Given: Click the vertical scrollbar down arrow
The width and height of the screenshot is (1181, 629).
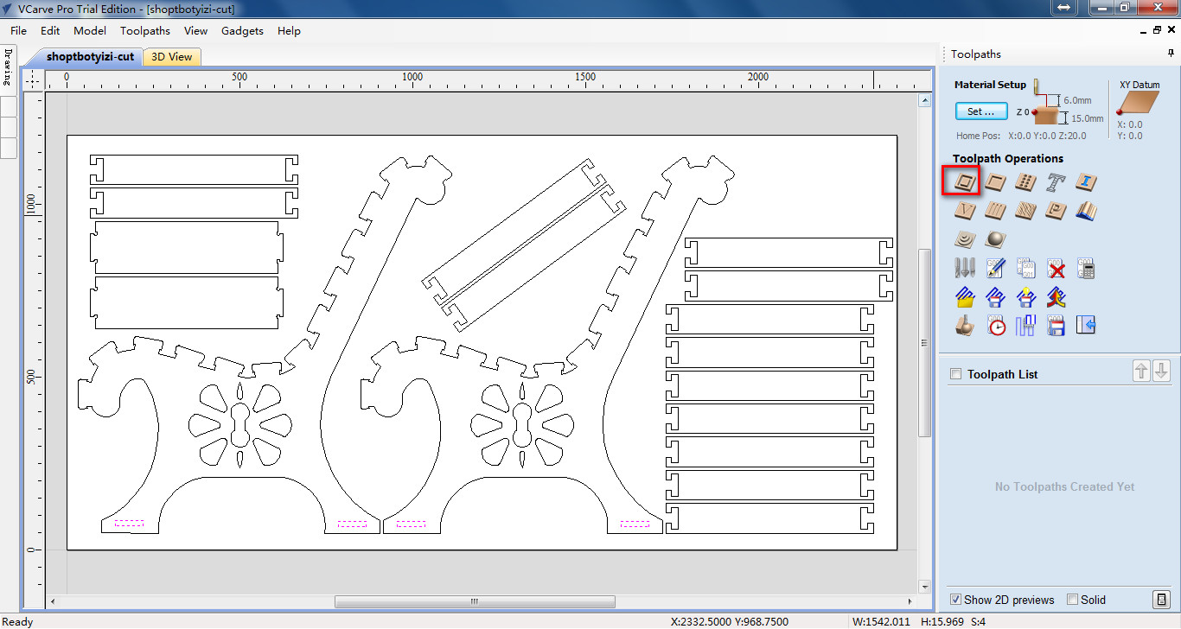Looking at the screenshot, I should pyautogui.click(x=924, y=588).
